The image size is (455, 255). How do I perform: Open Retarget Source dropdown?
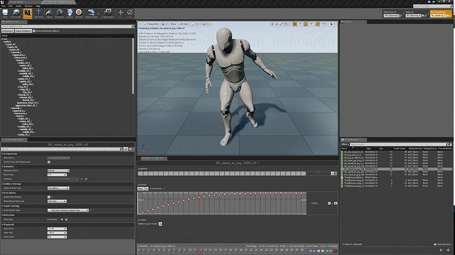pos(58,171)
